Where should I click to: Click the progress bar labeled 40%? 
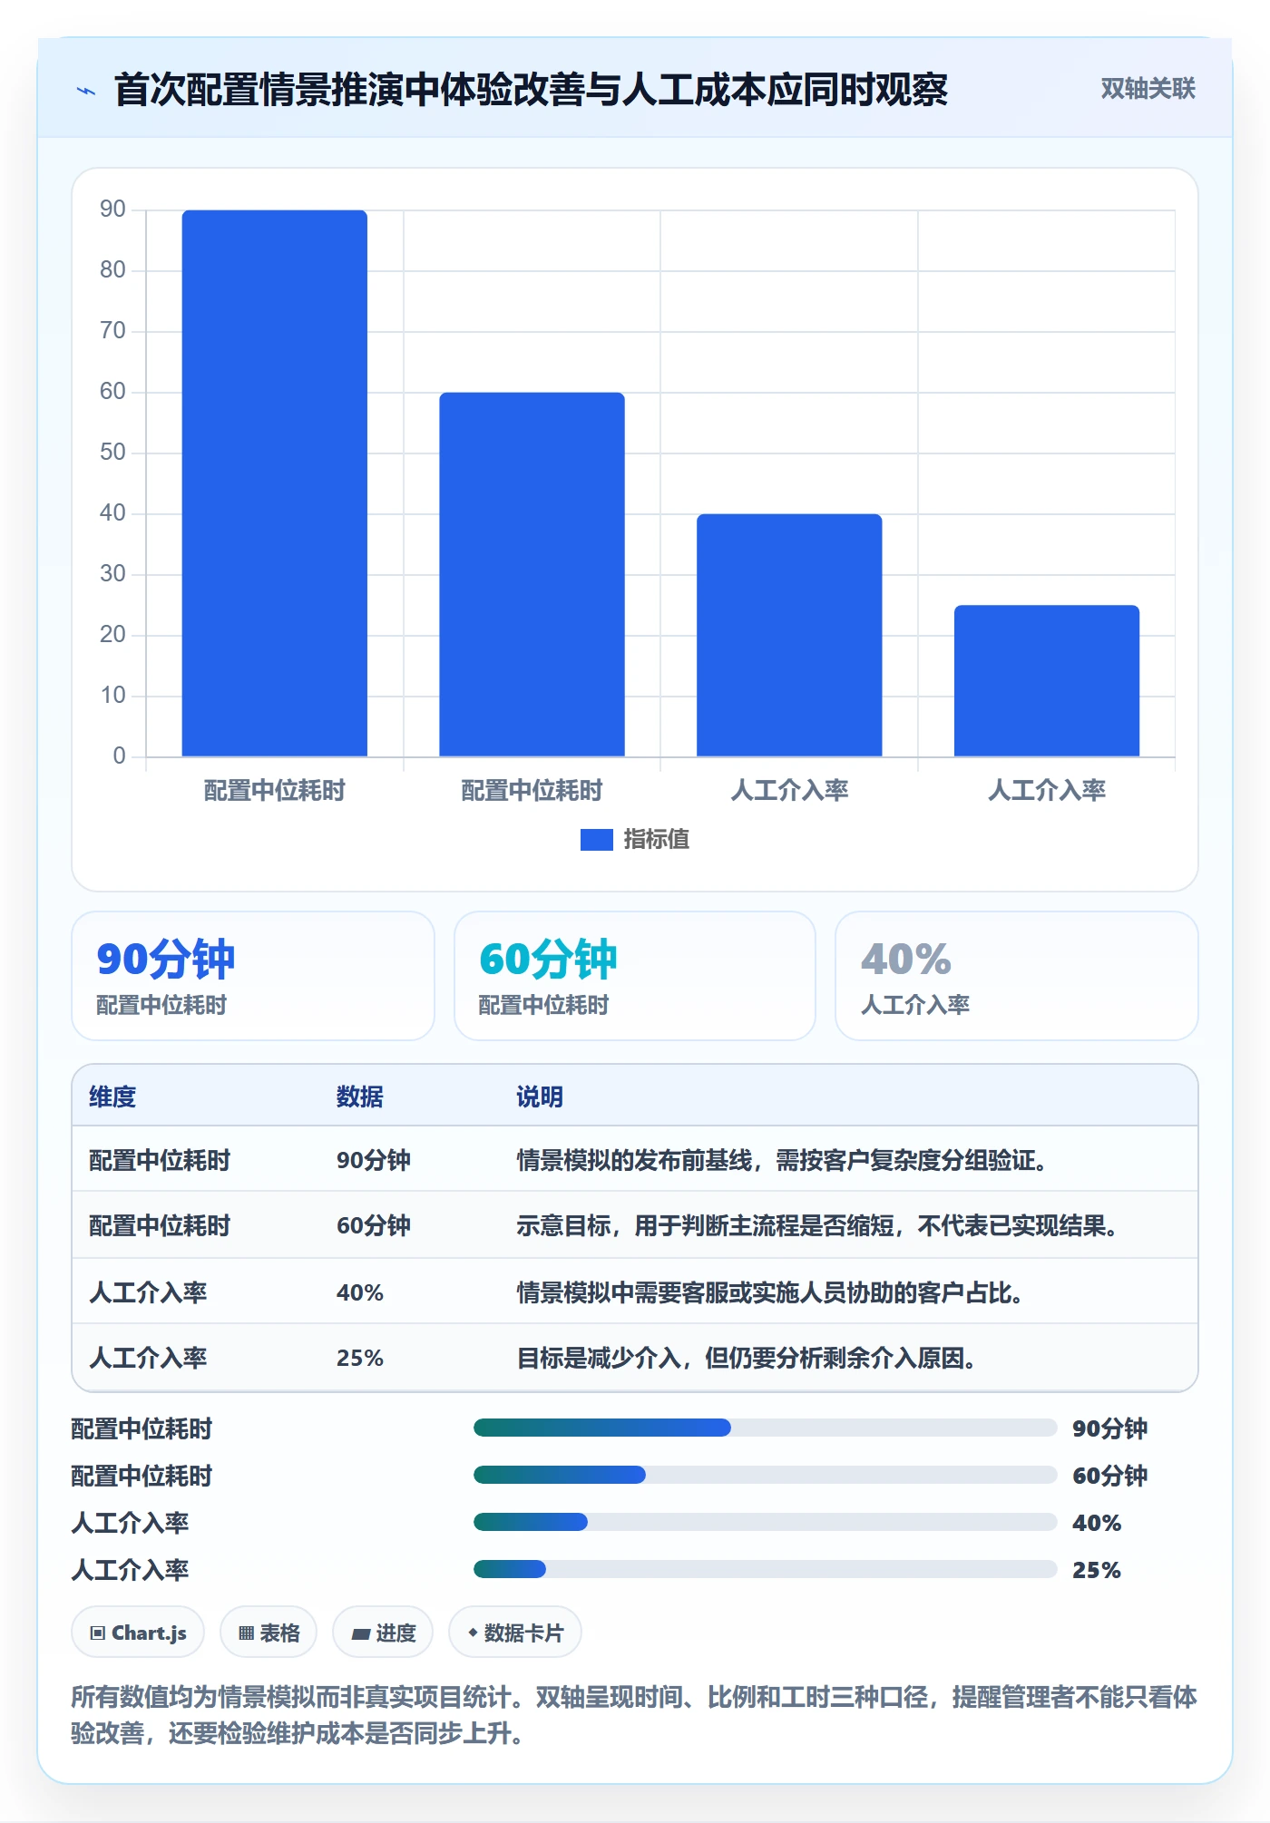765,1522
